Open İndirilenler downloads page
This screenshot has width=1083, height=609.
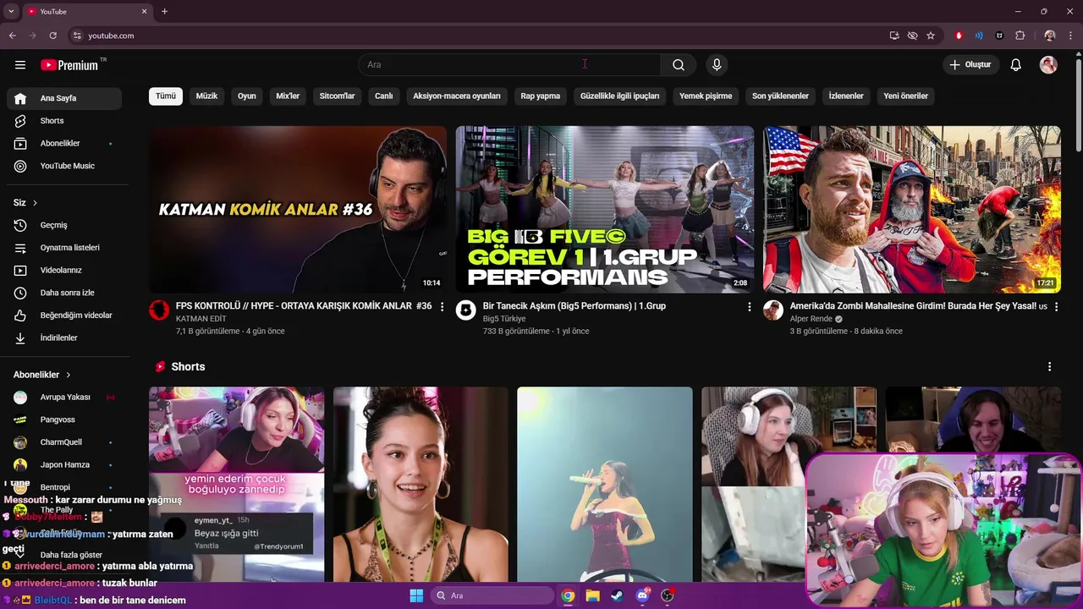(64, 337)
